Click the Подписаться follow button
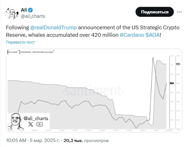Image resolution: width=186 pixels, height=147 pixels. coord(155,12)
